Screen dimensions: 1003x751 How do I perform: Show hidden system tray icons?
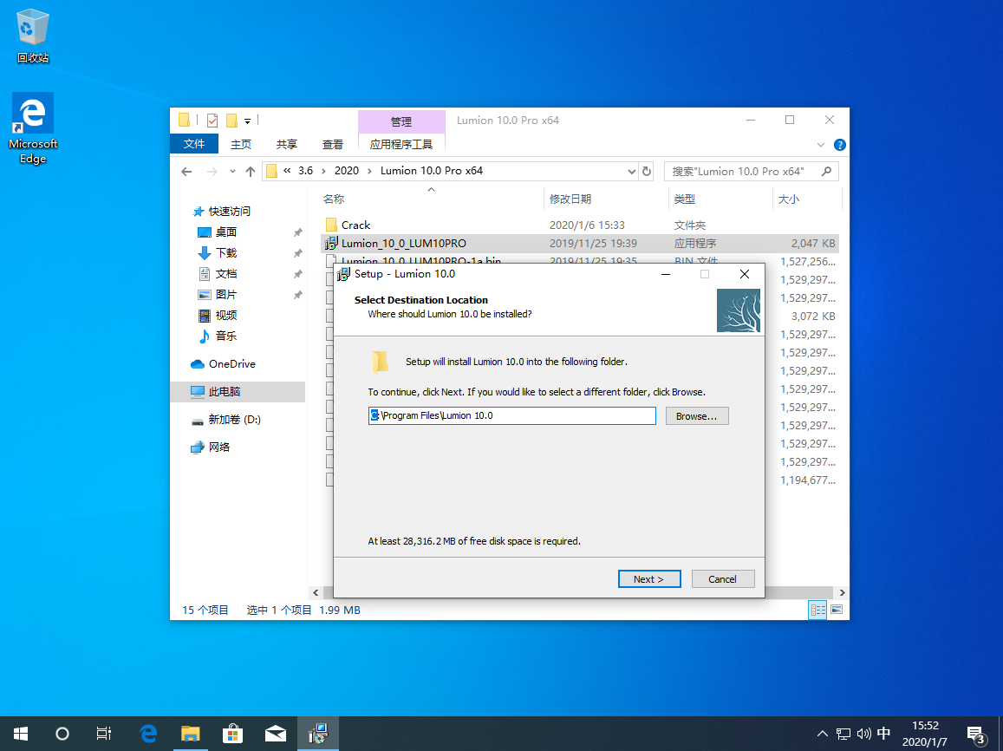(822, 734)
